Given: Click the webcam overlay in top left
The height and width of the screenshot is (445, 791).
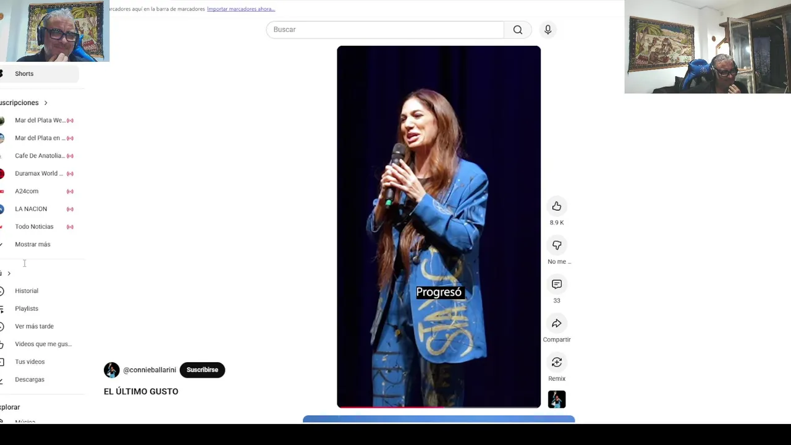Looking at the screenshot, I should (x=54, y=31).
